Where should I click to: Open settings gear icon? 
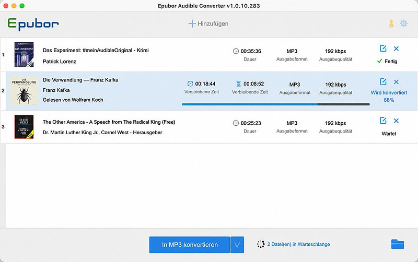click(403, 23)
